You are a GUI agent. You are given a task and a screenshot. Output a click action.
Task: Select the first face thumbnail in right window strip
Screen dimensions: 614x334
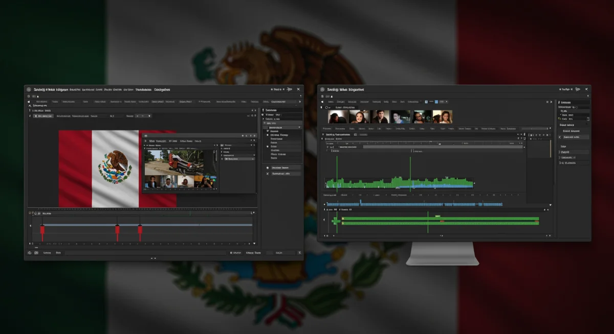[338, 117]
